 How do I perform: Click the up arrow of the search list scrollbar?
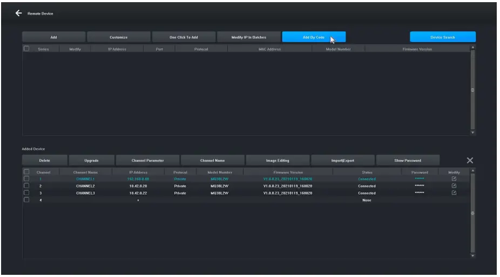[x=472, y=47]
